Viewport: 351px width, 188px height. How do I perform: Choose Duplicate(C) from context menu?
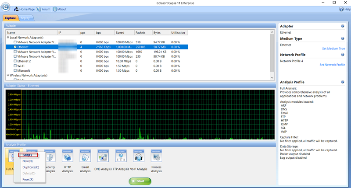point(31,167)
